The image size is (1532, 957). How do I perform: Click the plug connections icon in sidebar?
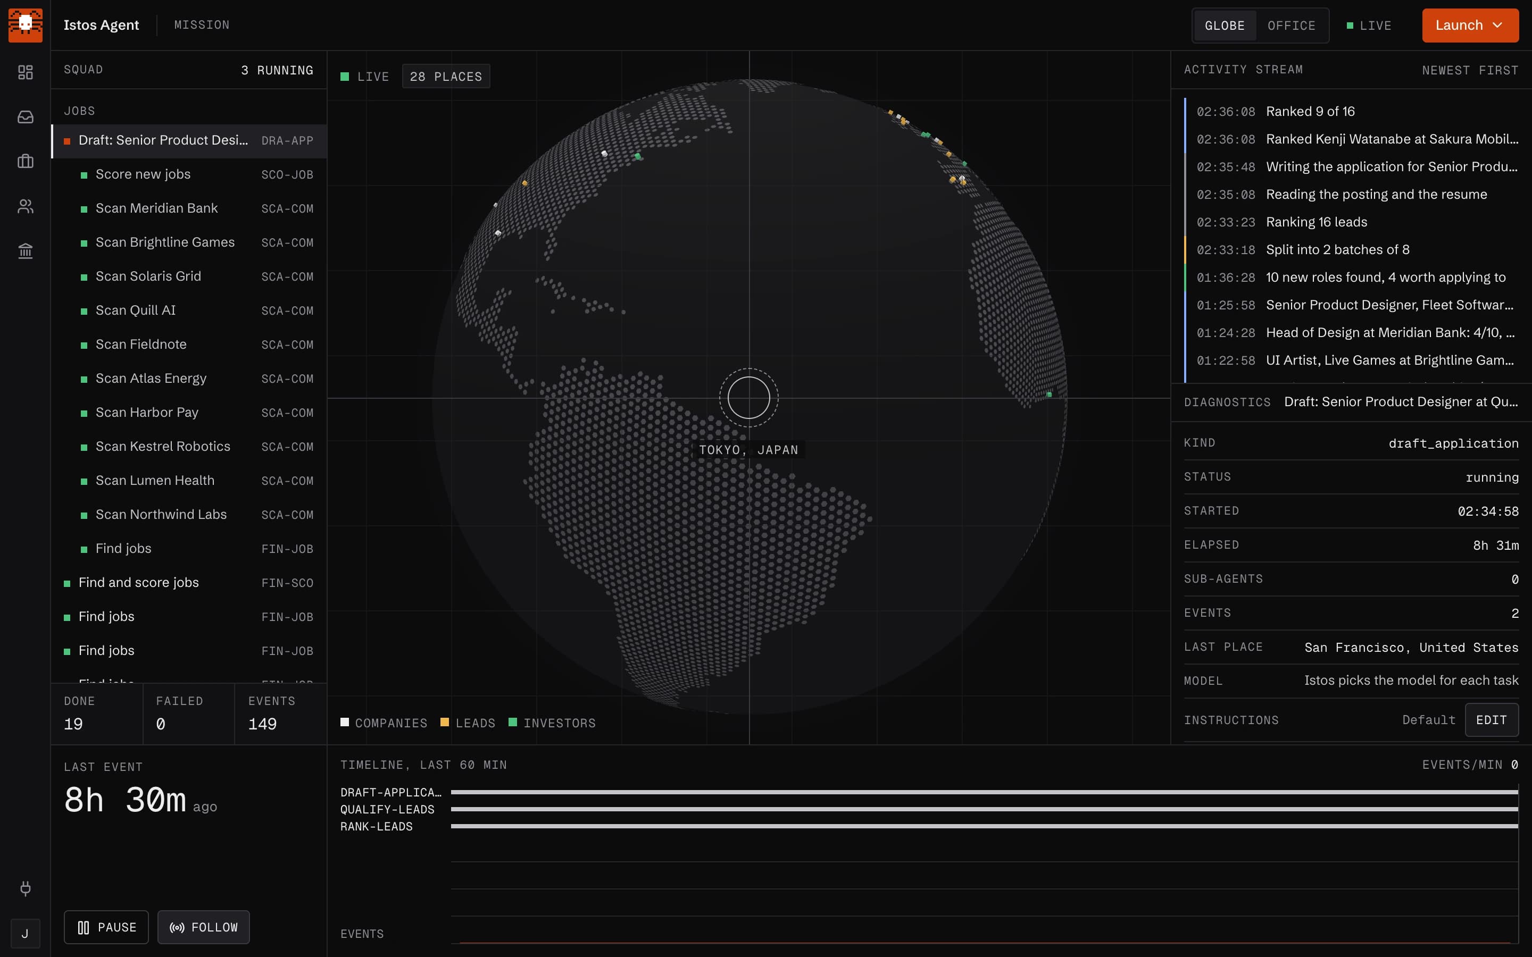pyautogui.click(x=26, y=888)
